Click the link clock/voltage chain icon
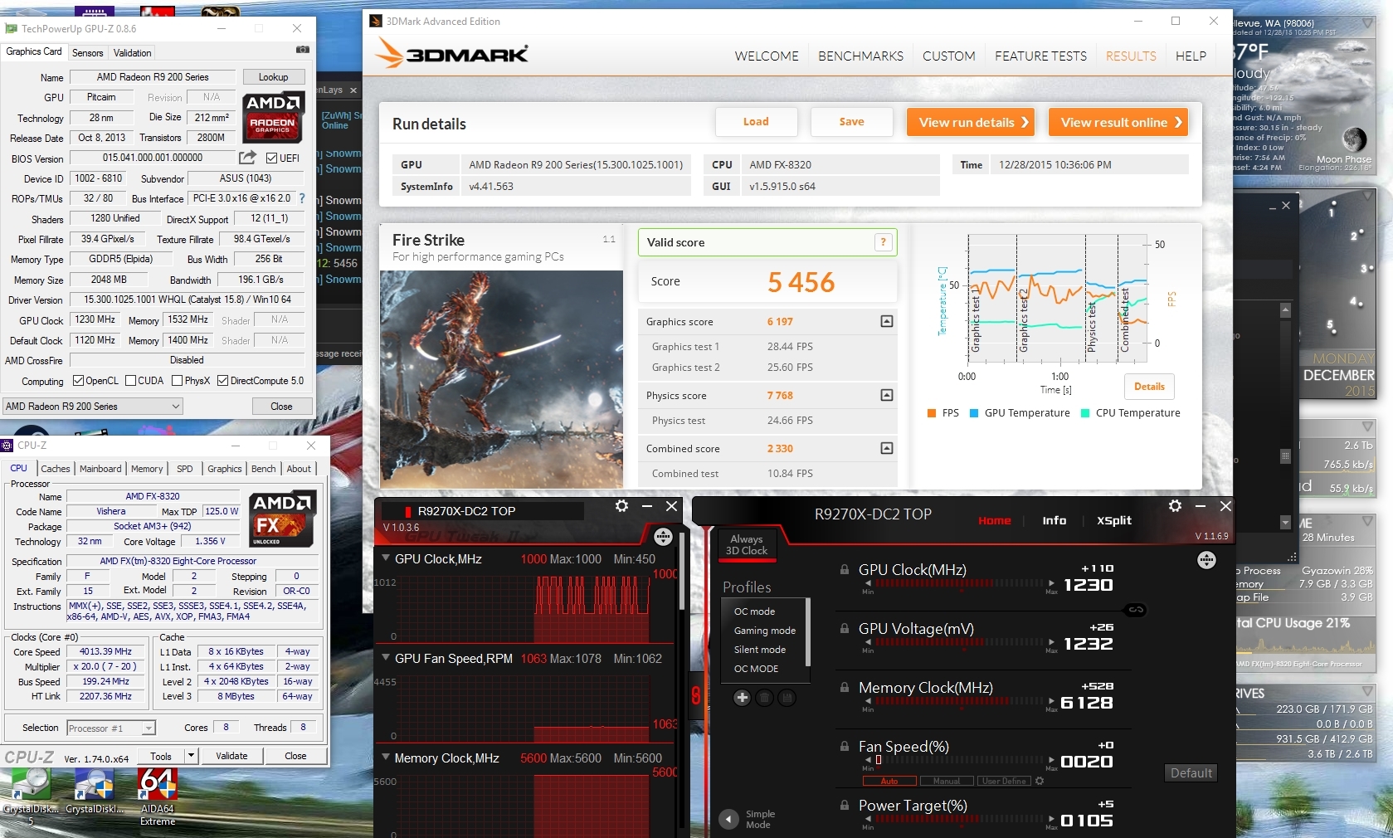This screenshot has width=1393, height=838. click(x=1135, y=610)
